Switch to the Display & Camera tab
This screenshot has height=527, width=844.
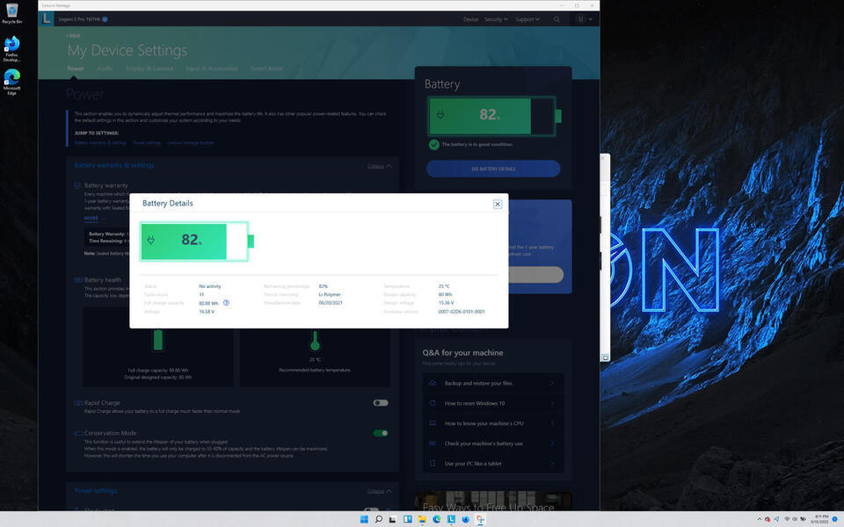pos(149,69)
